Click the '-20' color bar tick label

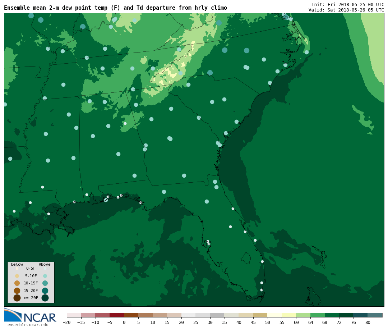(66, 323)
